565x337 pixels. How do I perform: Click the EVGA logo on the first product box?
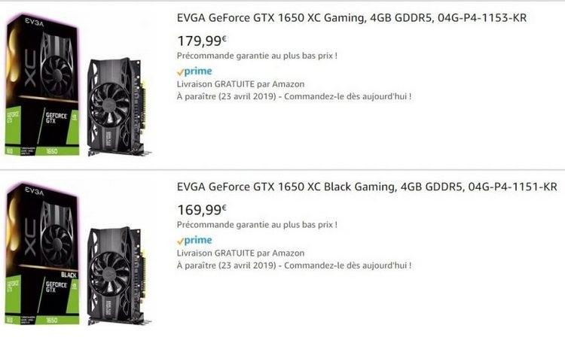[34, 23]
